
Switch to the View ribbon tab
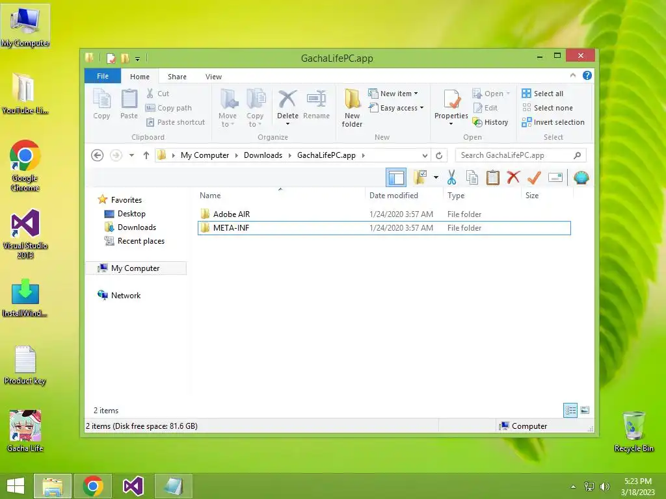(213, 77)
